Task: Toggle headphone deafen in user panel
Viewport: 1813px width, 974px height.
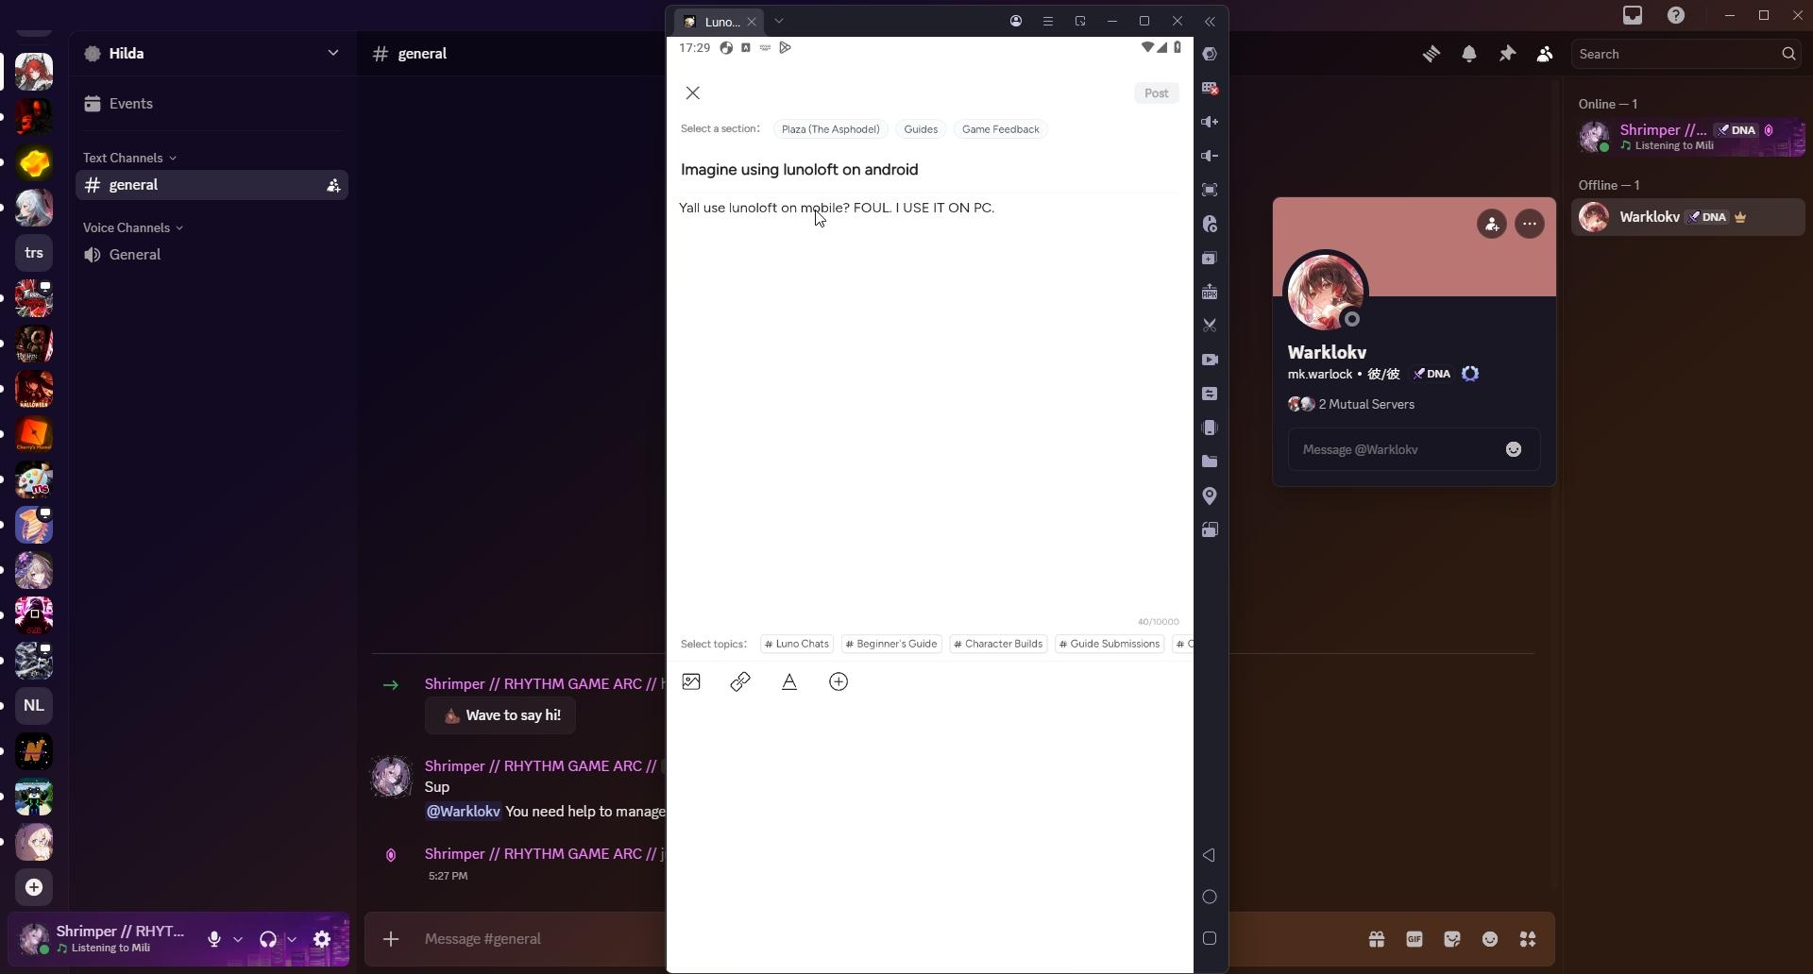Action: [x=268, y=940]
